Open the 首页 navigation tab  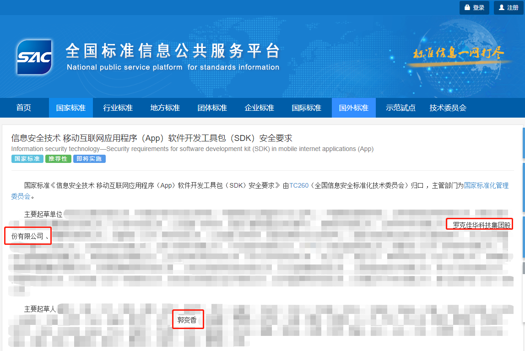tap(24, 108)
